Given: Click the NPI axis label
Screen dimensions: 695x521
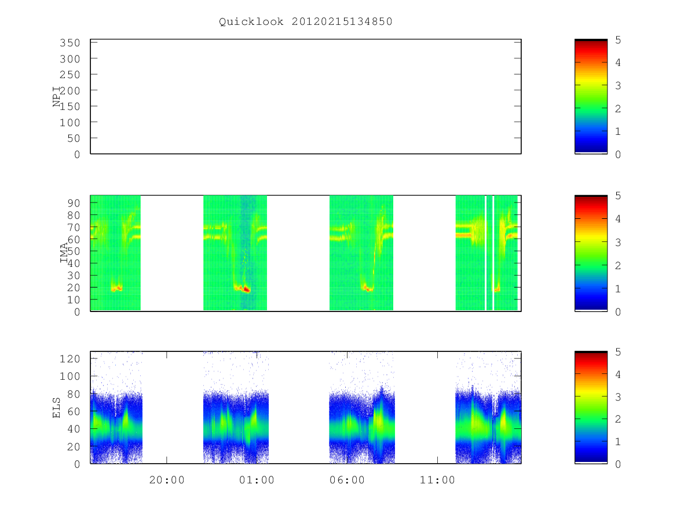Looking at the screenshot, I should pyautogui.click(x=57, y=97).
